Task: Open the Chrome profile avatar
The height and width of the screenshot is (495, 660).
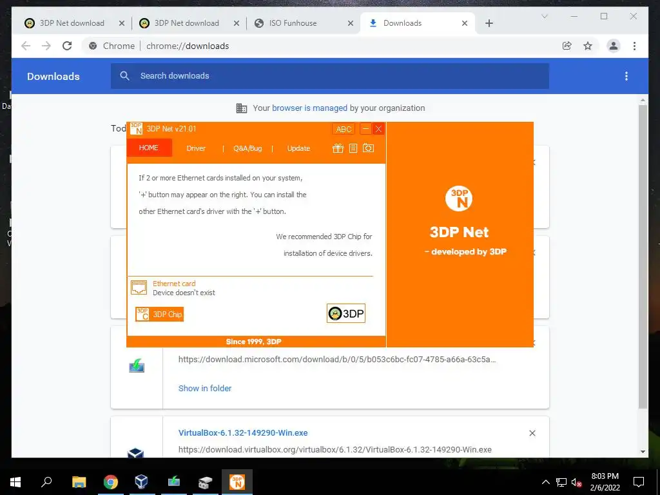Action: tap(614, 46)
